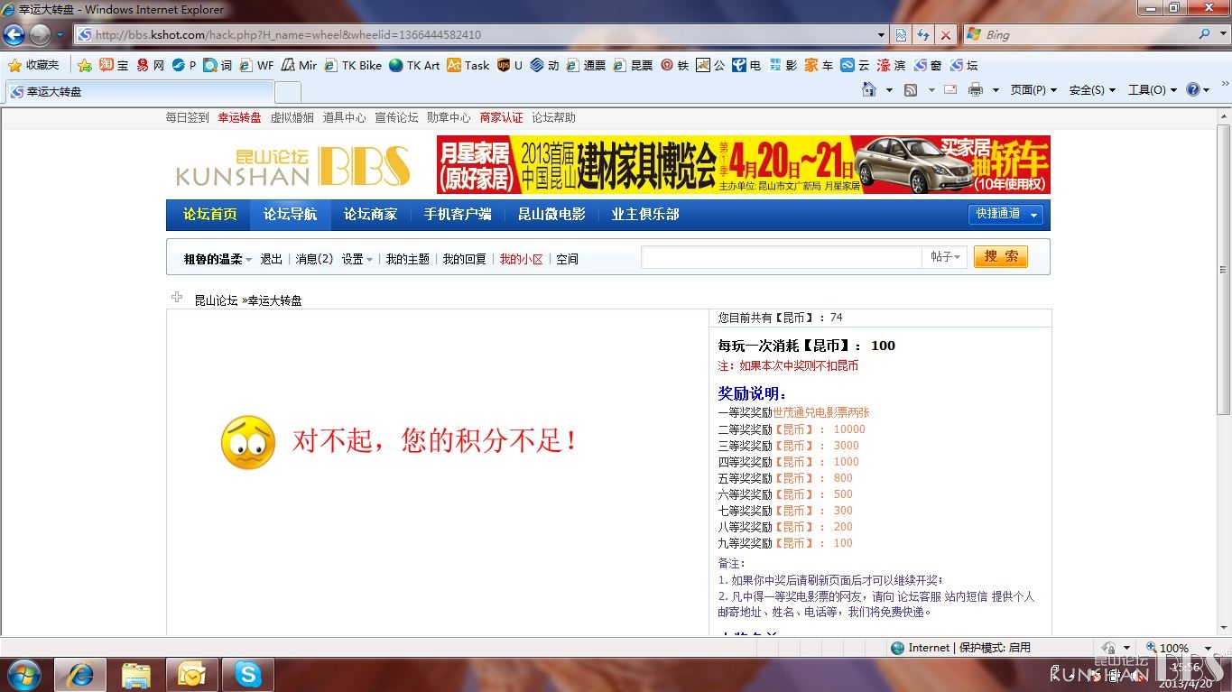Open the address bar history dropdown arrow
1232x692 pixels.
click(x=882, y=35)
